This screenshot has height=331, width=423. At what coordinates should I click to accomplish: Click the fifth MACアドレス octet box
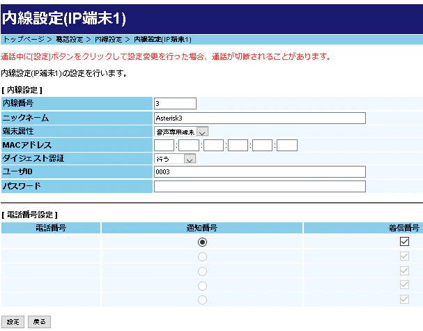(262, 145)
